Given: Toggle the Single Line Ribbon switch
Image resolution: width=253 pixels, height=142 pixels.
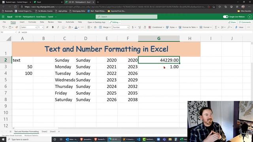Looking at the screenshot, I should pyautogui.click(x=226, y=17).
